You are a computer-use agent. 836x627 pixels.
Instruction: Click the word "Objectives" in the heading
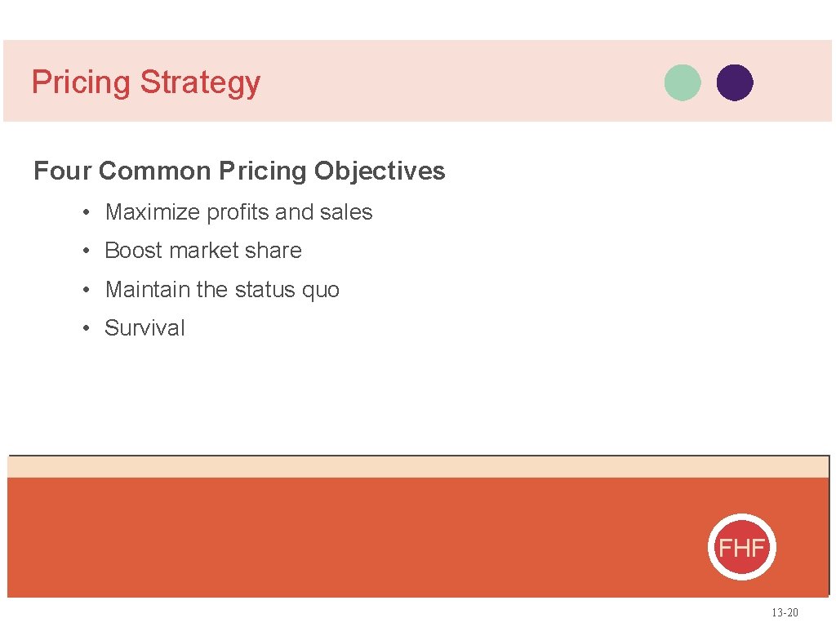[x=380, y=171]
